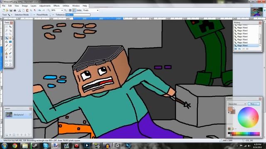The height and width of the screenshot is (149, 266).
Task: Select the Gradient tool
Action: tap(10, 41)
